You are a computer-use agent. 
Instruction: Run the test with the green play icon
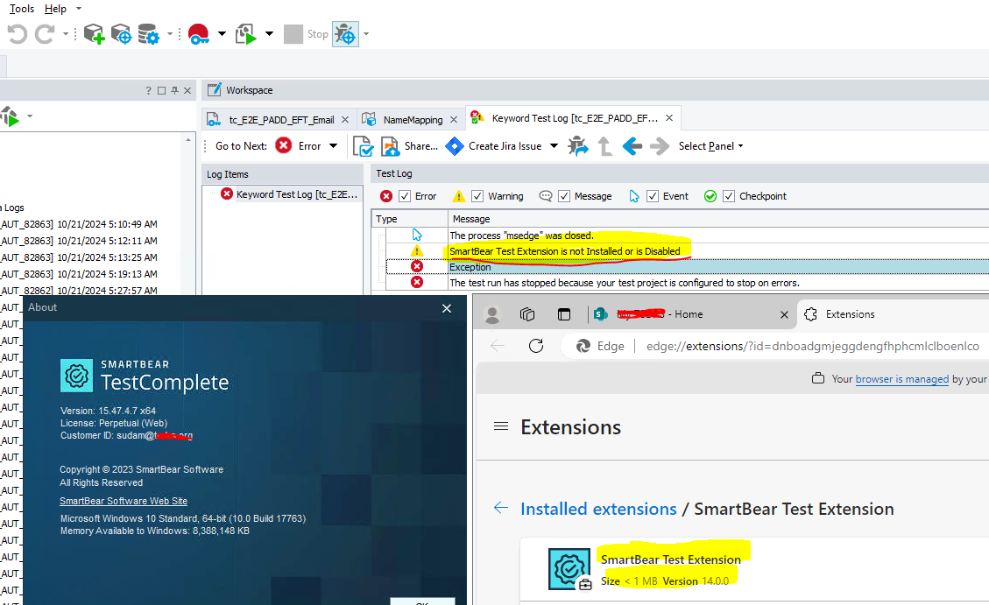click(248, 32)
